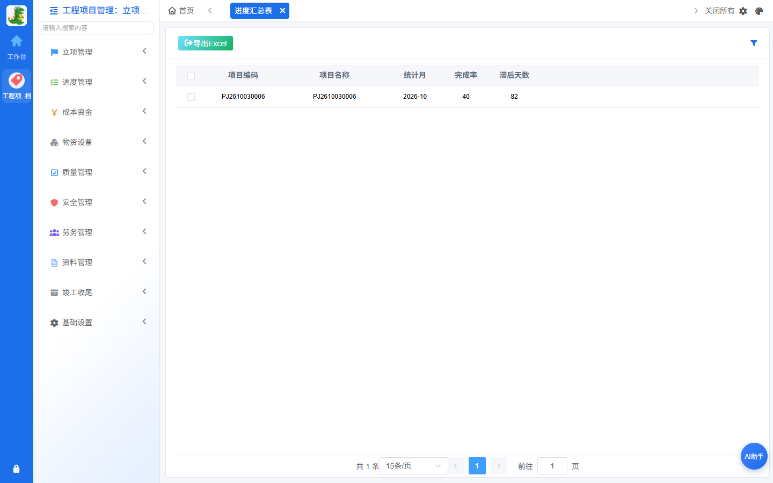Image resolution: width=773 pixels, height=483 pixels.
Task: Click the 安全管理 shield icon
Action: click(54, 202)
